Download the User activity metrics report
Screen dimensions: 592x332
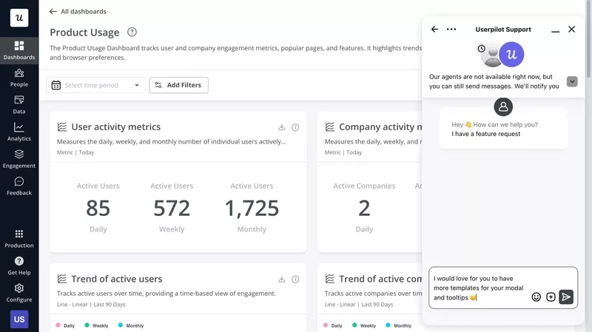click(x=282, y=127)
